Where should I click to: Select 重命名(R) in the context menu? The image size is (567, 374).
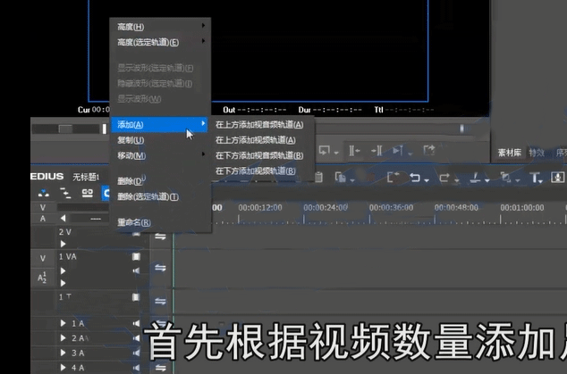click(135, 222)
